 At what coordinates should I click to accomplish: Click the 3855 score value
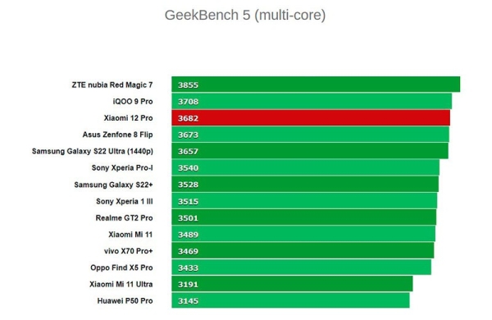pos(189,85)
